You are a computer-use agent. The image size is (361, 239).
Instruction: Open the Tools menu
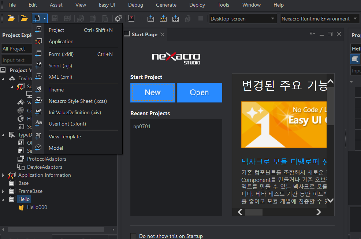pyautogui.click(x=223, y=5)
